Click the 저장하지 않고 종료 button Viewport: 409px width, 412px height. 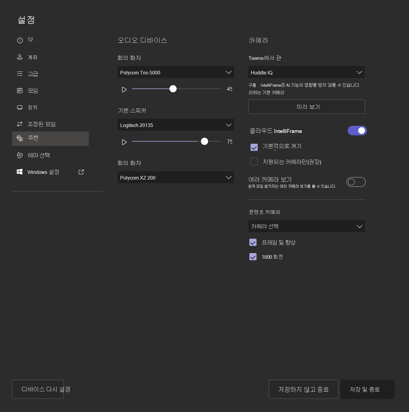click(x=303, y=389)
